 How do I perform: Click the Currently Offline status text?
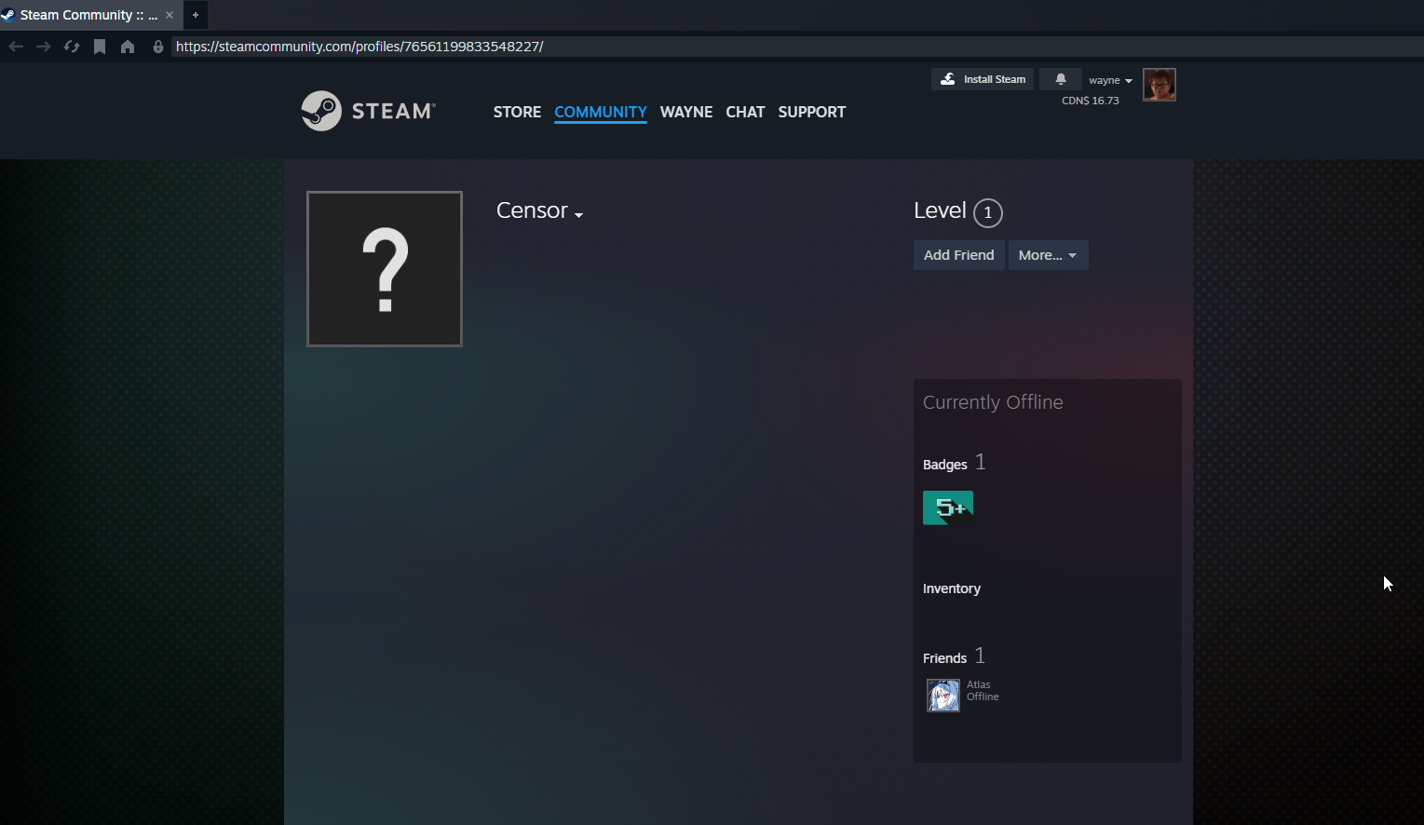[993, 402]
